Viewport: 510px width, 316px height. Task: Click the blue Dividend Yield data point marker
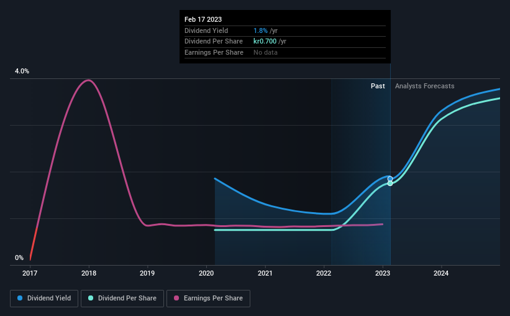coord(390,179)
